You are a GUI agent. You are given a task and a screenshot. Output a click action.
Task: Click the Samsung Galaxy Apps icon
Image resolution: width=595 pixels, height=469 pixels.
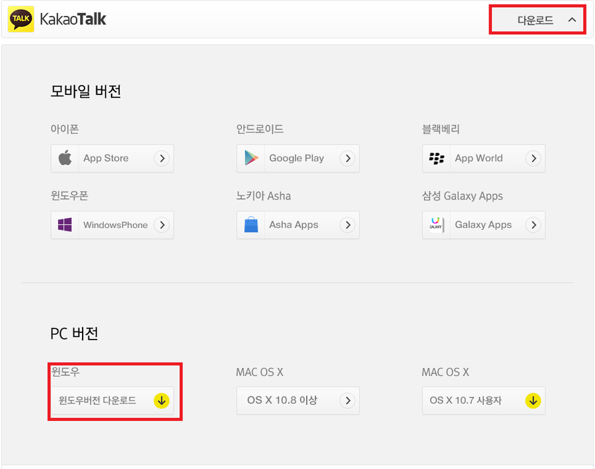point(436,225)
